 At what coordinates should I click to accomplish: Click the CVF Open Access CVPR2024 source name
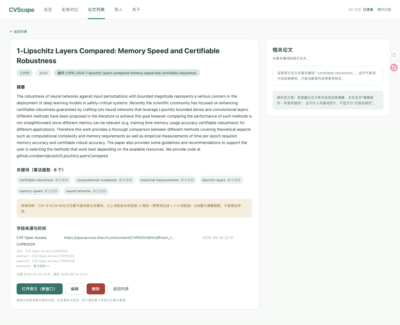32,241
